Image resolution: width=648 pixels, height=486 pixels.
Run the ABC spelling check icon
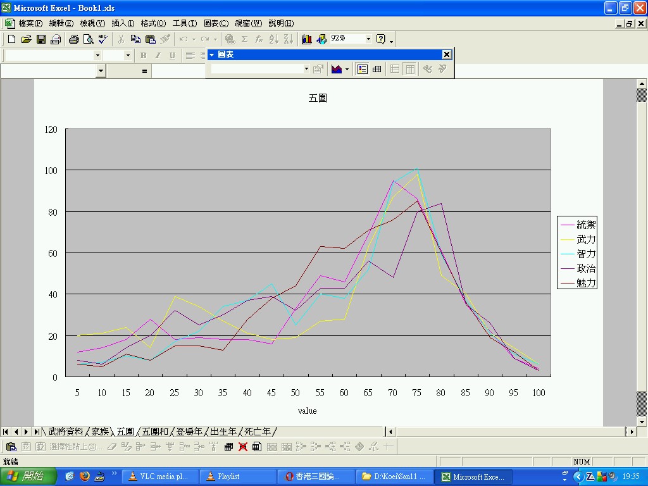tap(103, 39)
